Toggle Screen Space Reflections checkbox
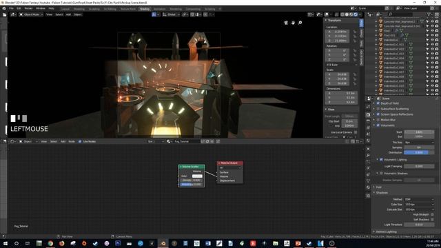This screenshot has height=248, width=441. [x=378, y=114]
